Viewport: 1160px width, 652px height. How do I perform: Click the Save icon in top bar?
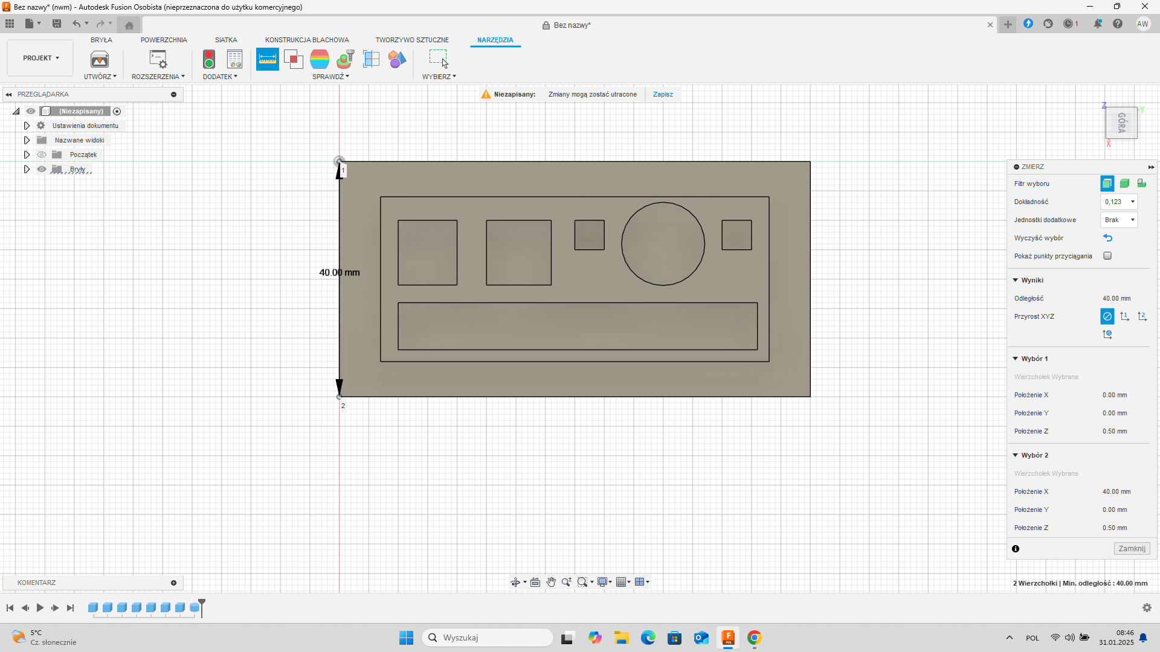click(57, 24)
